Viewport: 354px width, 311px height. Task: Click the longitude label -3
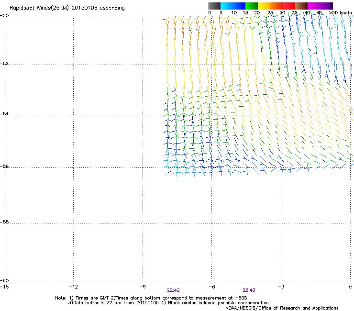pyautogui.click(x=281, y=287)
